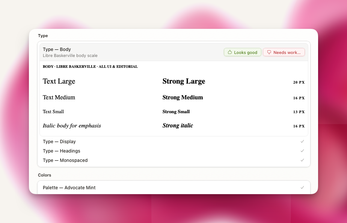Collapse the Type — Body header

coord(174,52)
